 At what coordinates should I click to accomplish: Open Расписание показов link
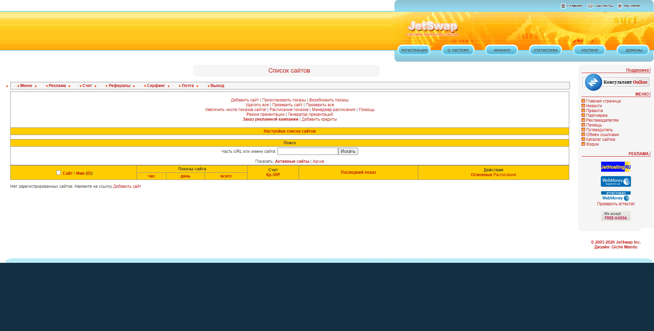289,110
